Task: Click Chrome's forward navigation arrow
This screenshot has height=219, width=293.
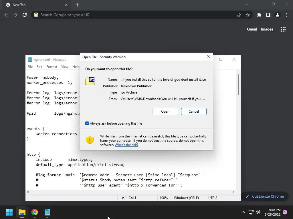Action: click(x=15, y=15)
